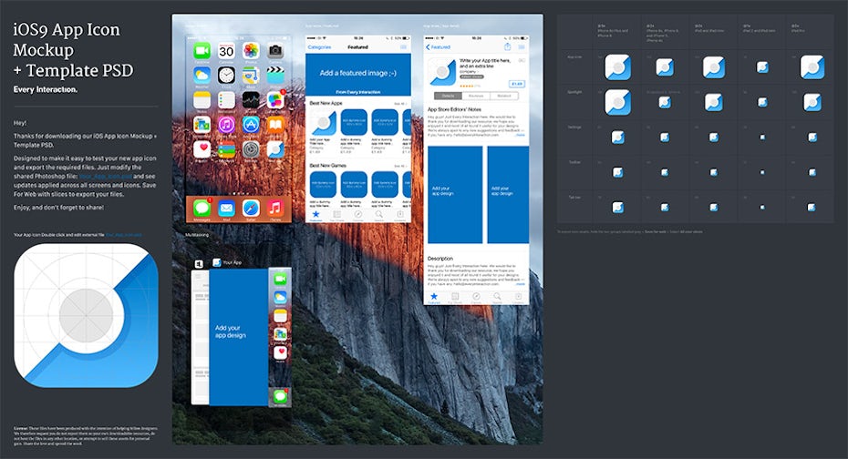Select the Related segment tab
The width and height of the screenshot is (848, 459).
pyautogui.click(x=504, y=95)
